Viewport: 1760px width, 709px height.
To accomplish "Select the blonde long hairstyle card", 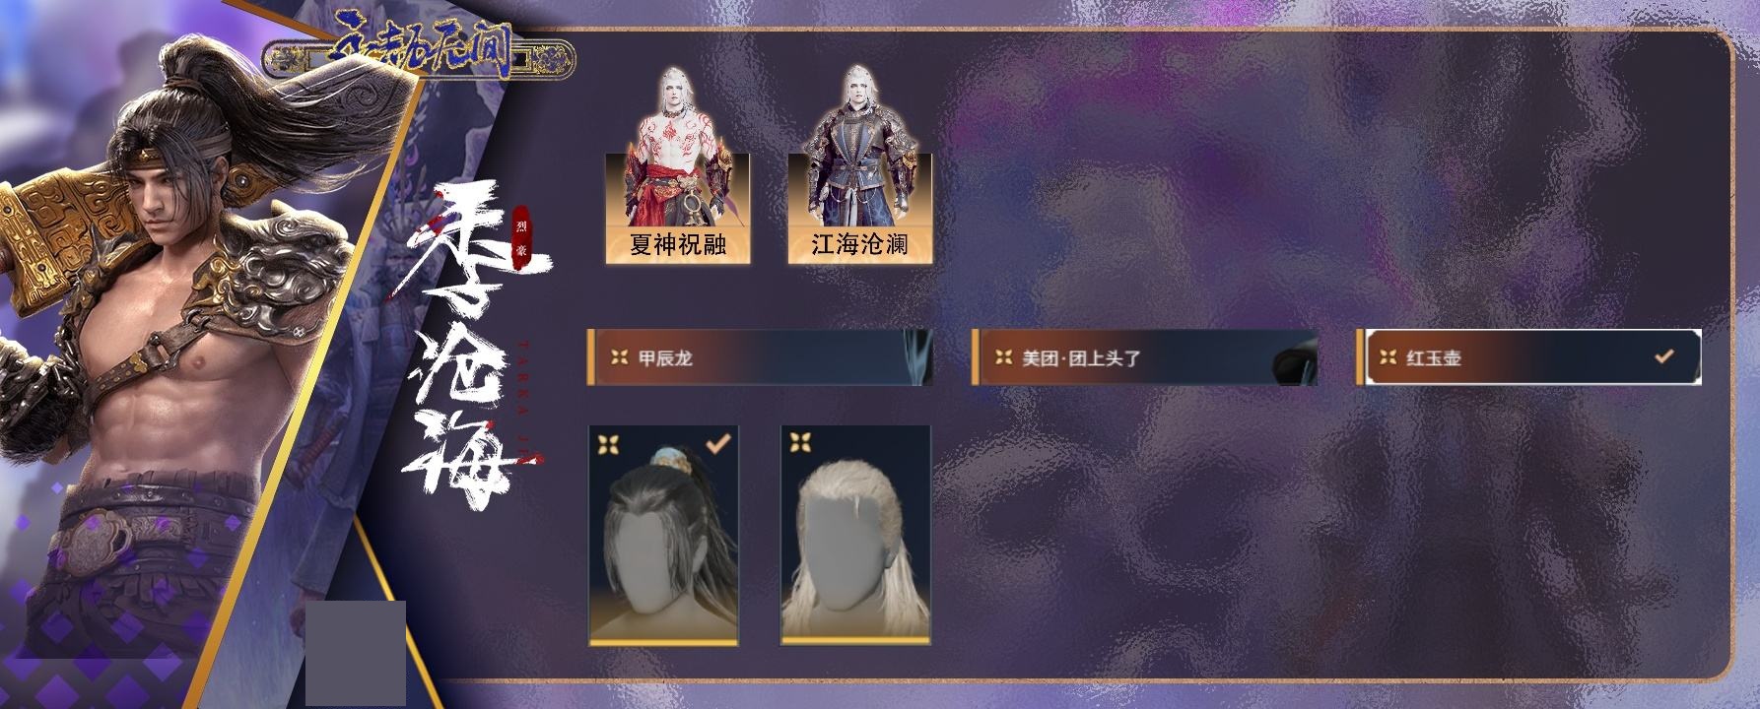I will pos(855,536).
